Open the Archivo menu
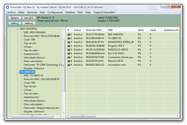This screenshot has height=125, width=187. coord(11,12)
